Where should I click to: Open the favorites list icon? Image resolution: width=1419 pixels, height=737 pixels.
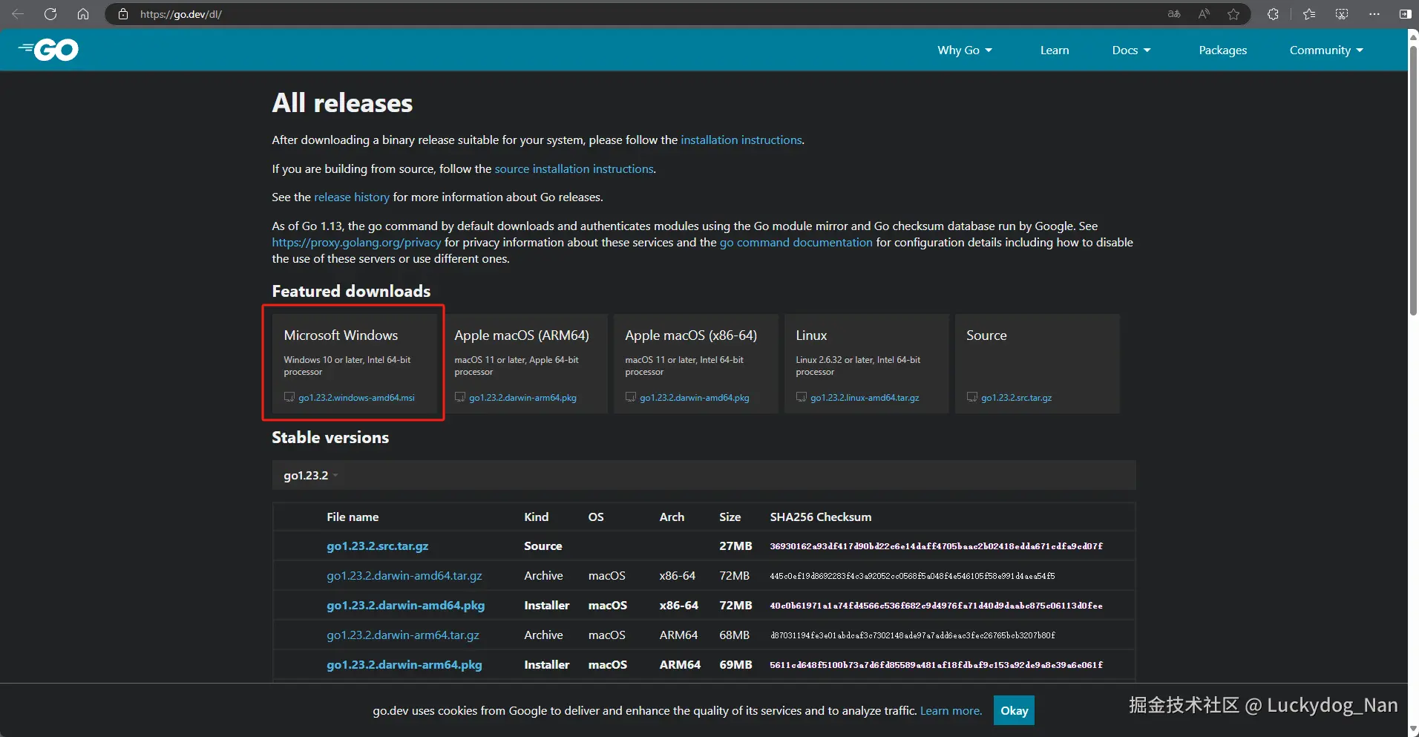click(1309, 14)
